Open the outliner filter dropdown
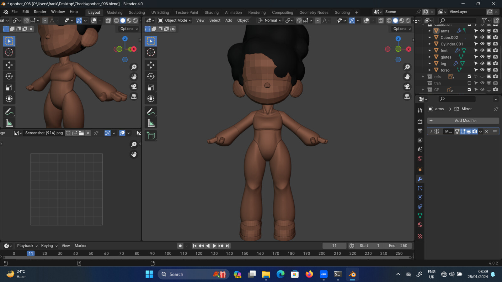Screen dimensions: 502x282 point(486,21)
